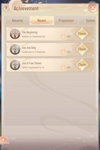
Task: Select The Beginning sword medal icon
Action: click(x=15, y=34)
